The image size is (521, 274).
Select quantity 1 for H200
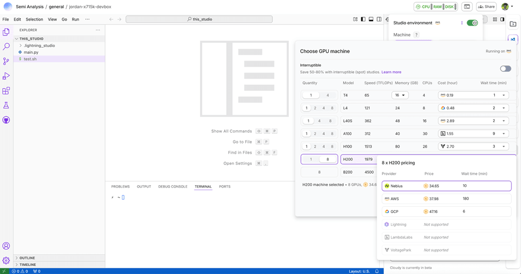point(311,159)
